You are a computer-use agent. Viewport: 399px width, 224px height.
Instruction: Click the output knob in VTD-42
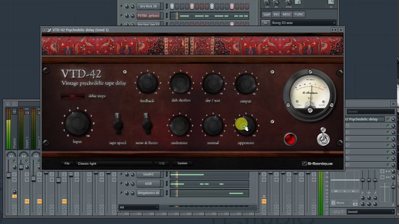[246, 83]
